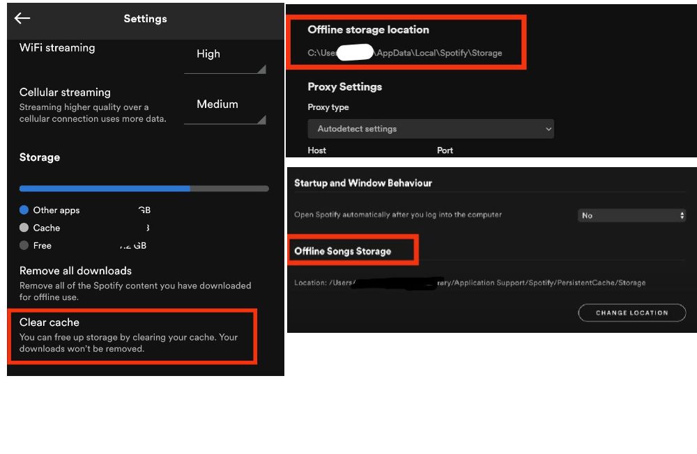Click the Port label
Viewport: 697px width, 454px height.
pos(445,150)
